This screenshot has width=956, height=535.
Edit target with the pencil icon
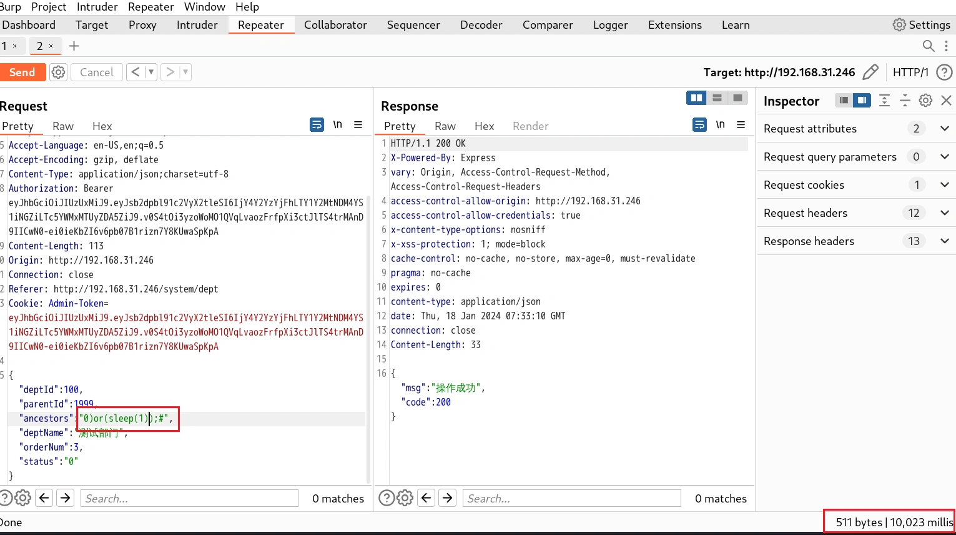pos(870,72)
